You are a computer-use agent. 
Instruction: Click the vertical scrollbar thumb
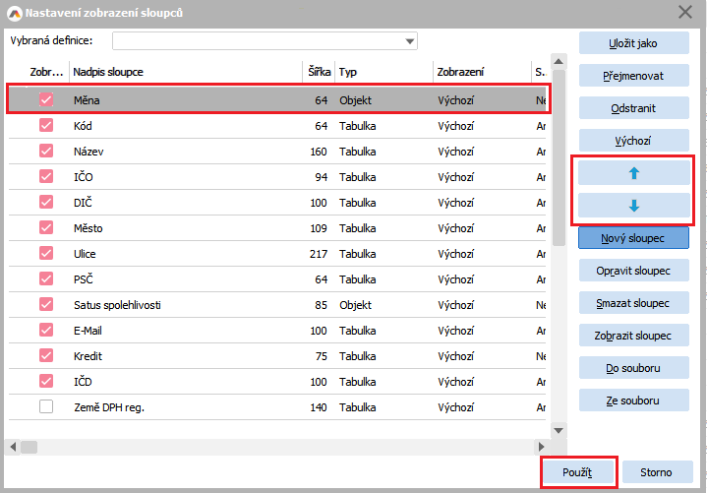(559, 157)
